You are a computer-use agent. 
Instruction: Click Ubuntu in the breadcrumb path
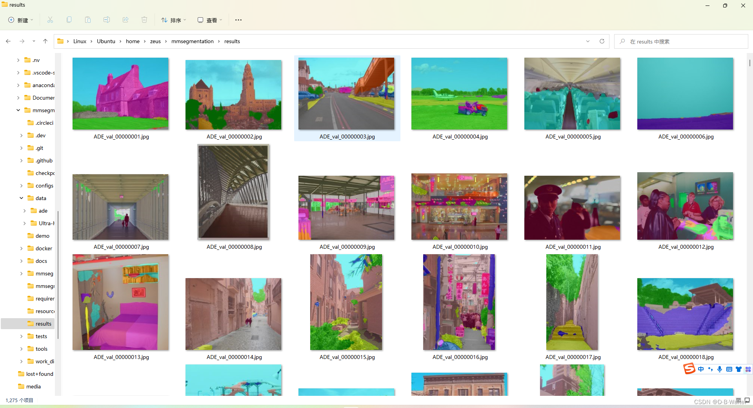pos(106,41)
